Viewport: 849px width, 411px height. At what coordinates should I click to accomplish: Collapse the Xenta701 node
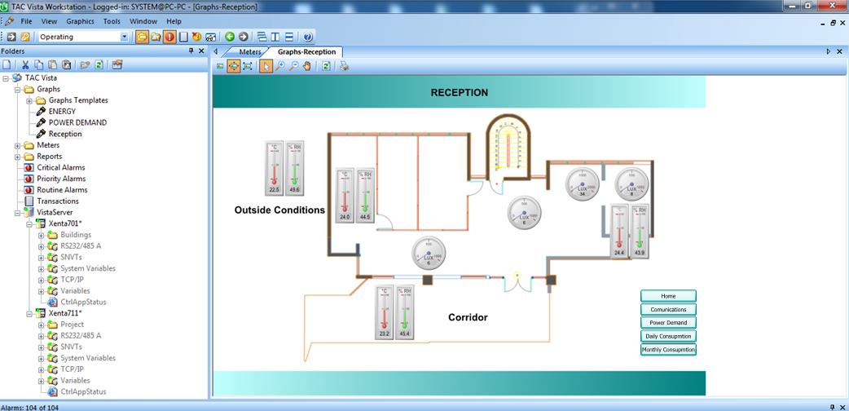point(29,223)
